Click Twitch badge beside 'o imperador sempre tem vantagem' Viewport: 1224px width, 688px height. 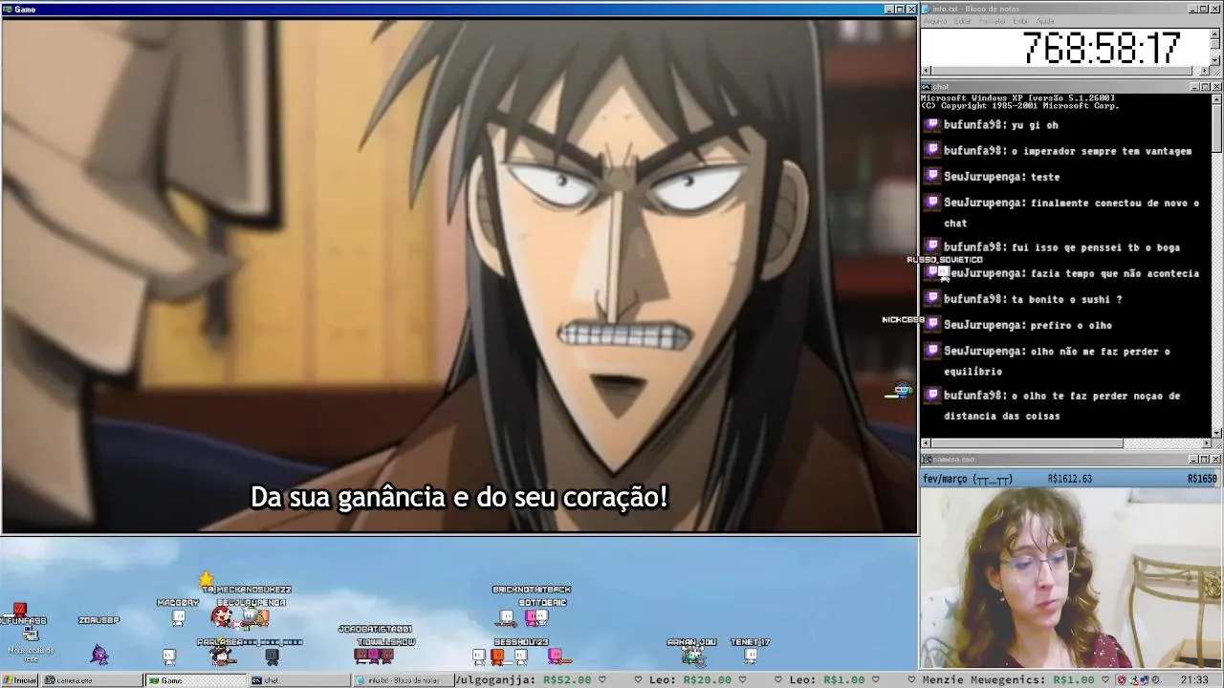point(933,150)
